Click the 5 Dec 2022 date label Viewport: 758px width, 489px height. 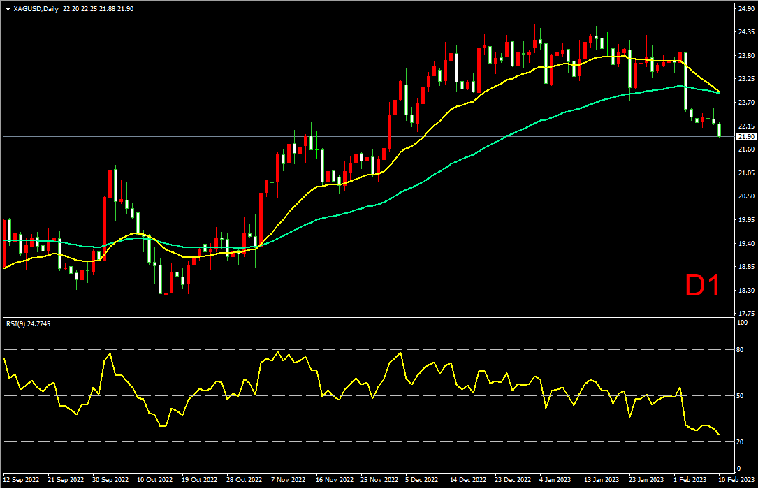(x=421, y=480)
